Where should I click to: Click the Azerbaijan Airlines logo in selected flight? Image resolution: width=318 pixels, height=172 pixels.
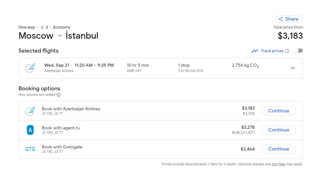(30, 68)
